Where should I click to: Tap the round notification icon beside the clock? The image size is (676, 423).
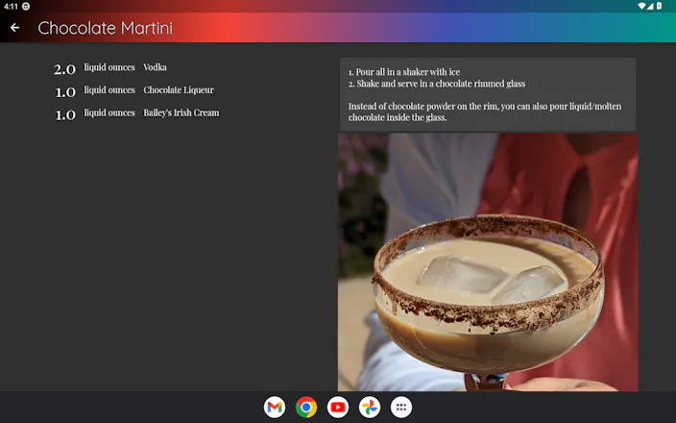(26, 6)
